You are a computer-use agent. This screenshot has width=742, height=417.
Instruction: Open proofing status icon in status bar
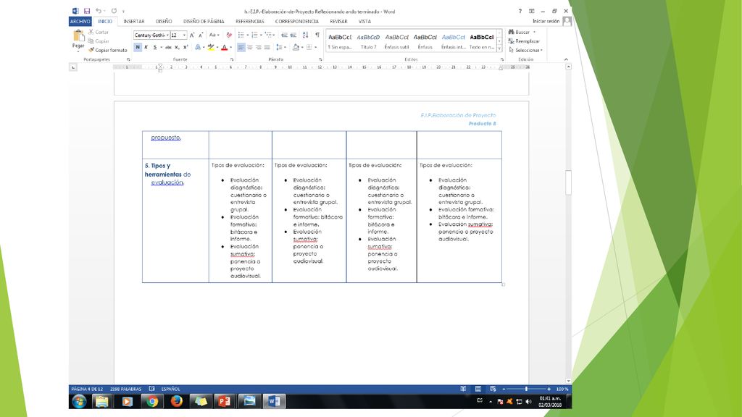[x=152, y=389]
